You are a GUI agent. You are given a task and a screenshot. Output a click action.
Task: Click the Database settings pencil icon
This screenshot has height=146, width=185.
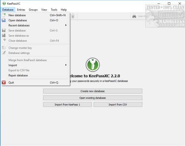(4, 53)
